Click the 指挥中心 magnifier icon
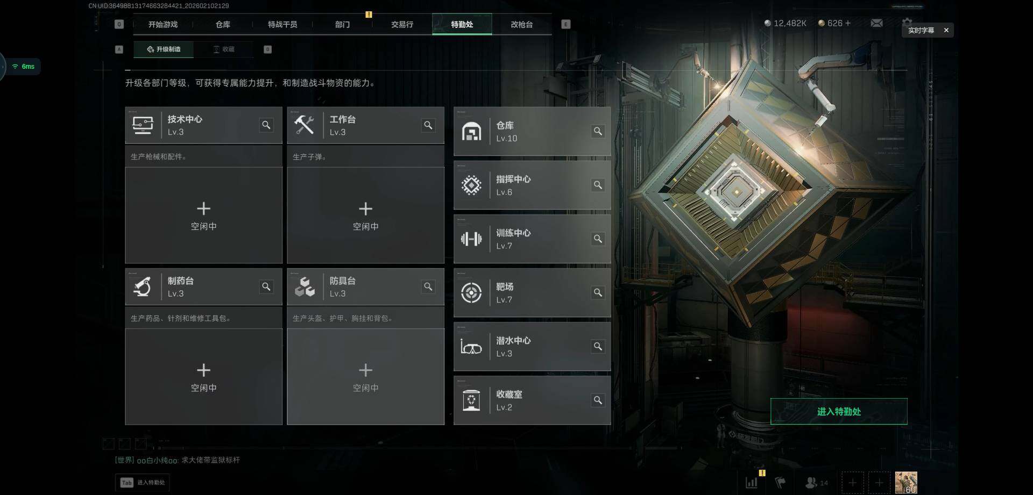The image size is (1033, 495). pos(597,185)
